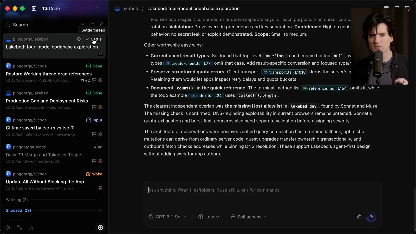Send message with the up-arrow button

(x=371, y=217)
